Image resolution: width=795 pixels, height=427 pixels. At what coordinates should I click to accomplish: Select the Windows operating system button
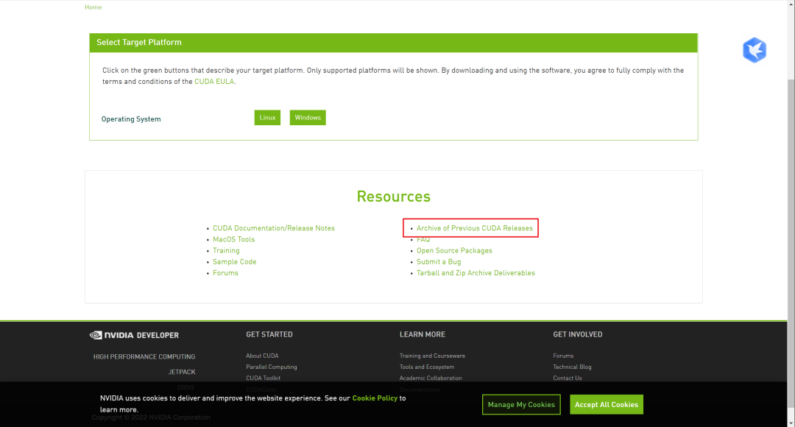(x=308, y=118)
